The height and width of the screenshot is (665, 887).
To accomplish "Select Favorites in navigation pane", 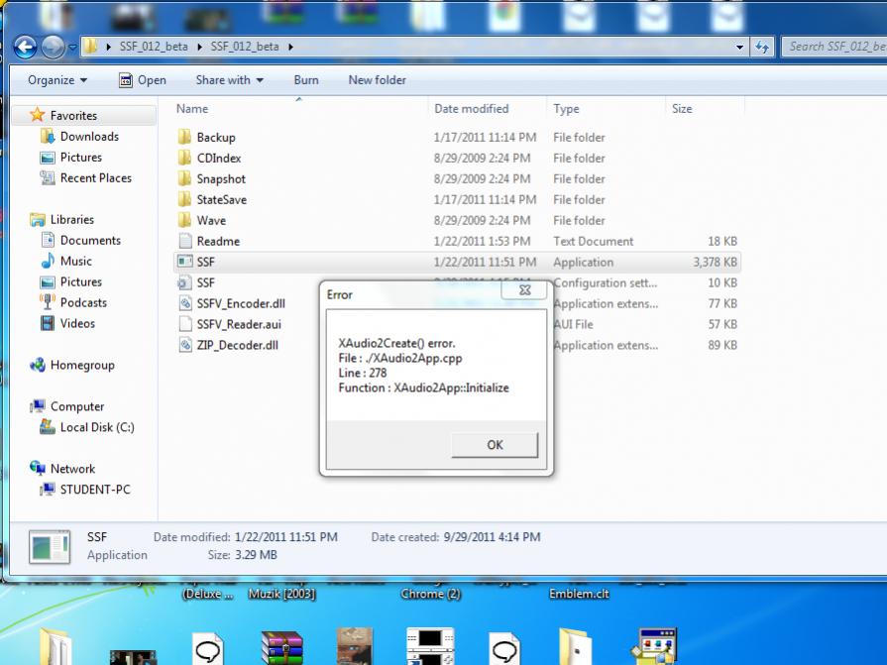I will 73,115.
